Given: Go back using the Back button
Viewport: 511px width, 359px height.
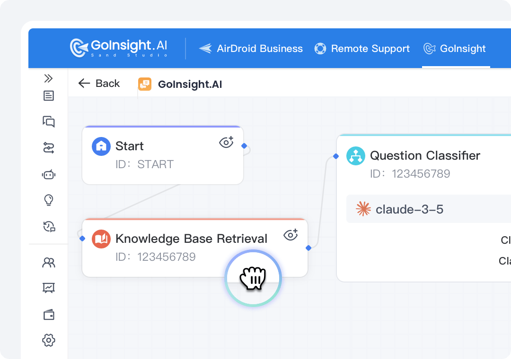Looking at the screenshot, I should pos(99,84).
